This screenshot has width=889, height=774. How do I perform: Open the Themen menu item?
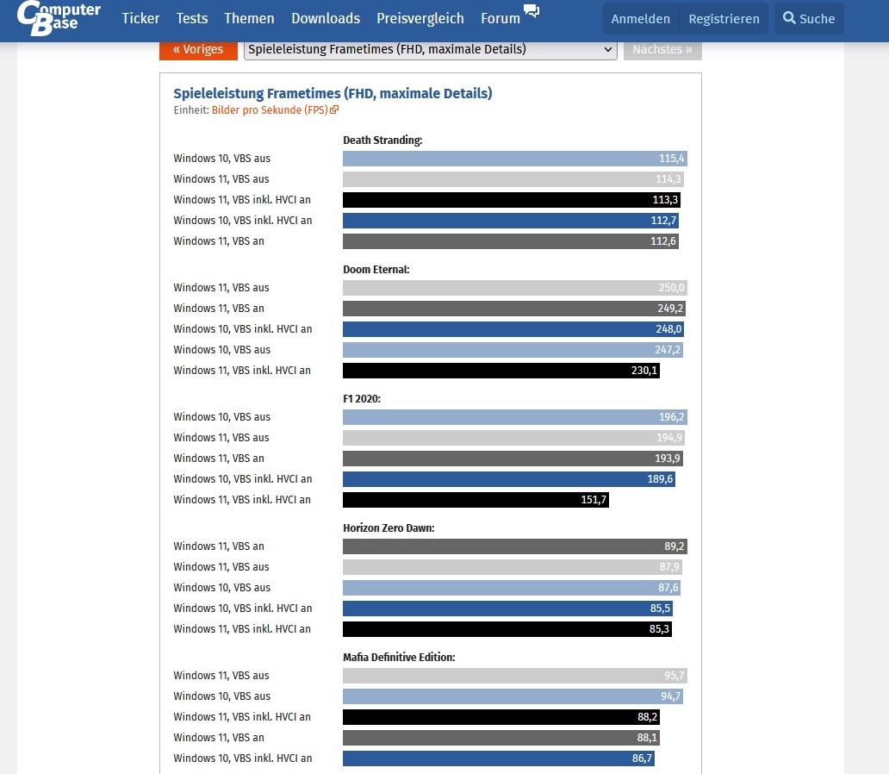tap(249, 18)
